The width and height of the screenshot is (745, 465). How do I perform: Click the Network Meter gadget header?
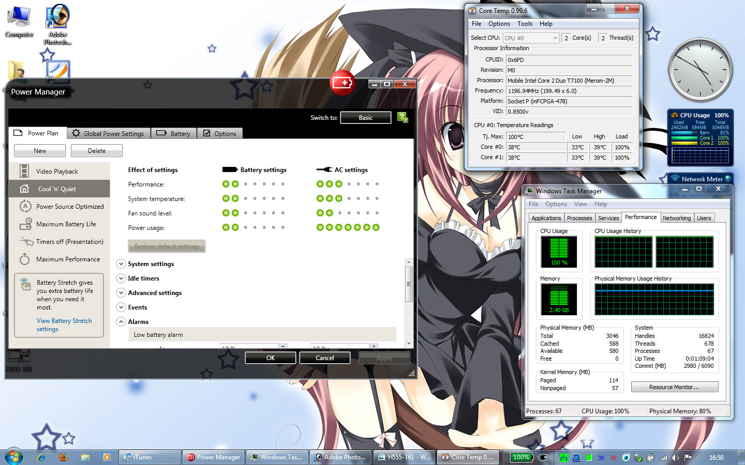point(702,179)
